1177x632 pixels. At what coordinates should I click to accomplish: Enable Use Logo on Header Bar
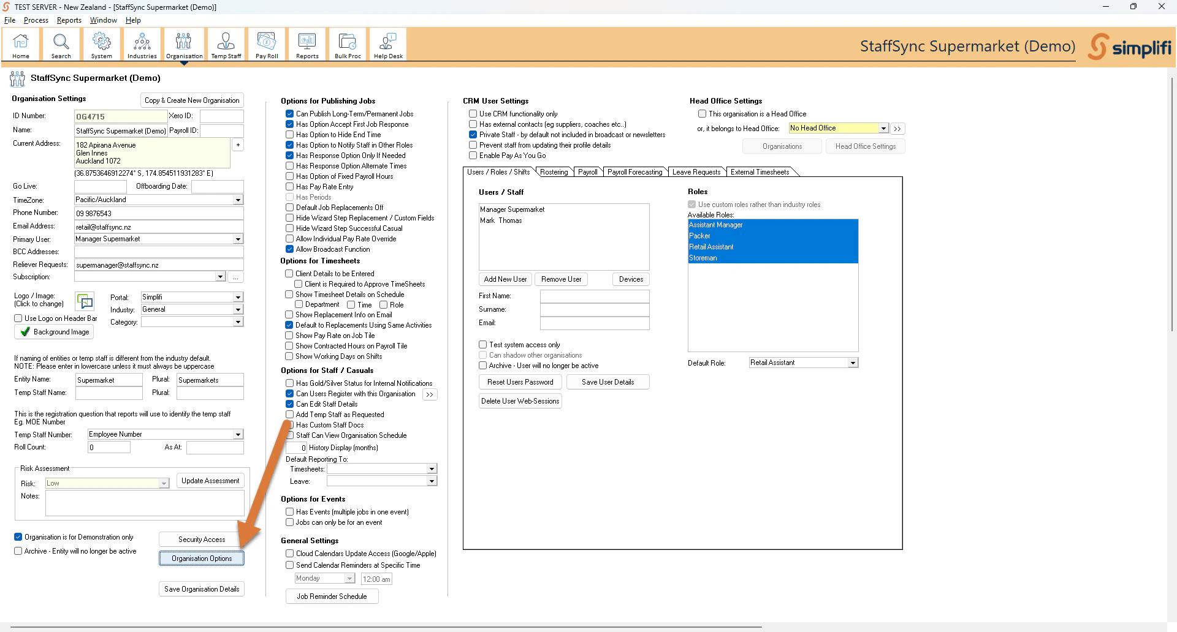[x=18, y=318]
